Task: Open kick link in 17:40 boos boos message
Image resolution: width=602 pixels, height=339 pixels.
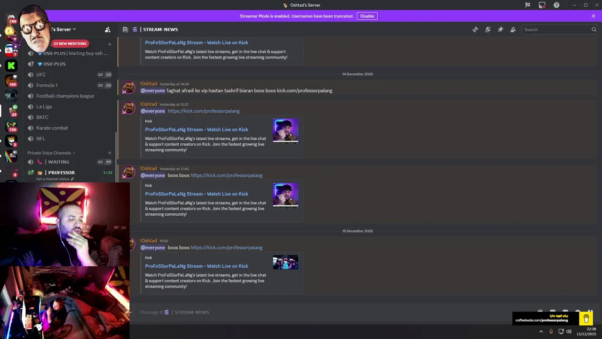Action: [226, 176]
